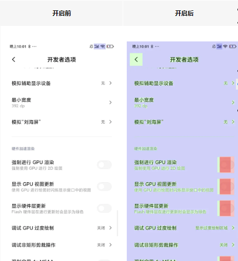The image size is (238, 261).
Task: Open 调试非矩形剪裁操作 chevron in 开启前
Action: point(111,245)
